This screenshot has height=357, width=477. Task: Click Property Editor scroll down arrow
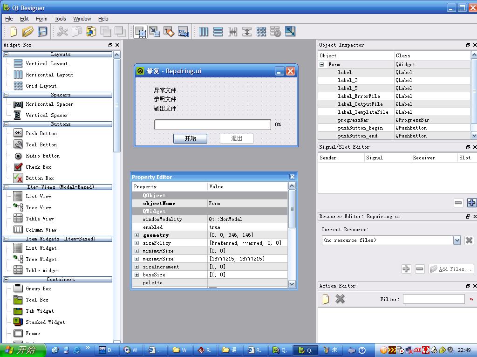[292, 284]
